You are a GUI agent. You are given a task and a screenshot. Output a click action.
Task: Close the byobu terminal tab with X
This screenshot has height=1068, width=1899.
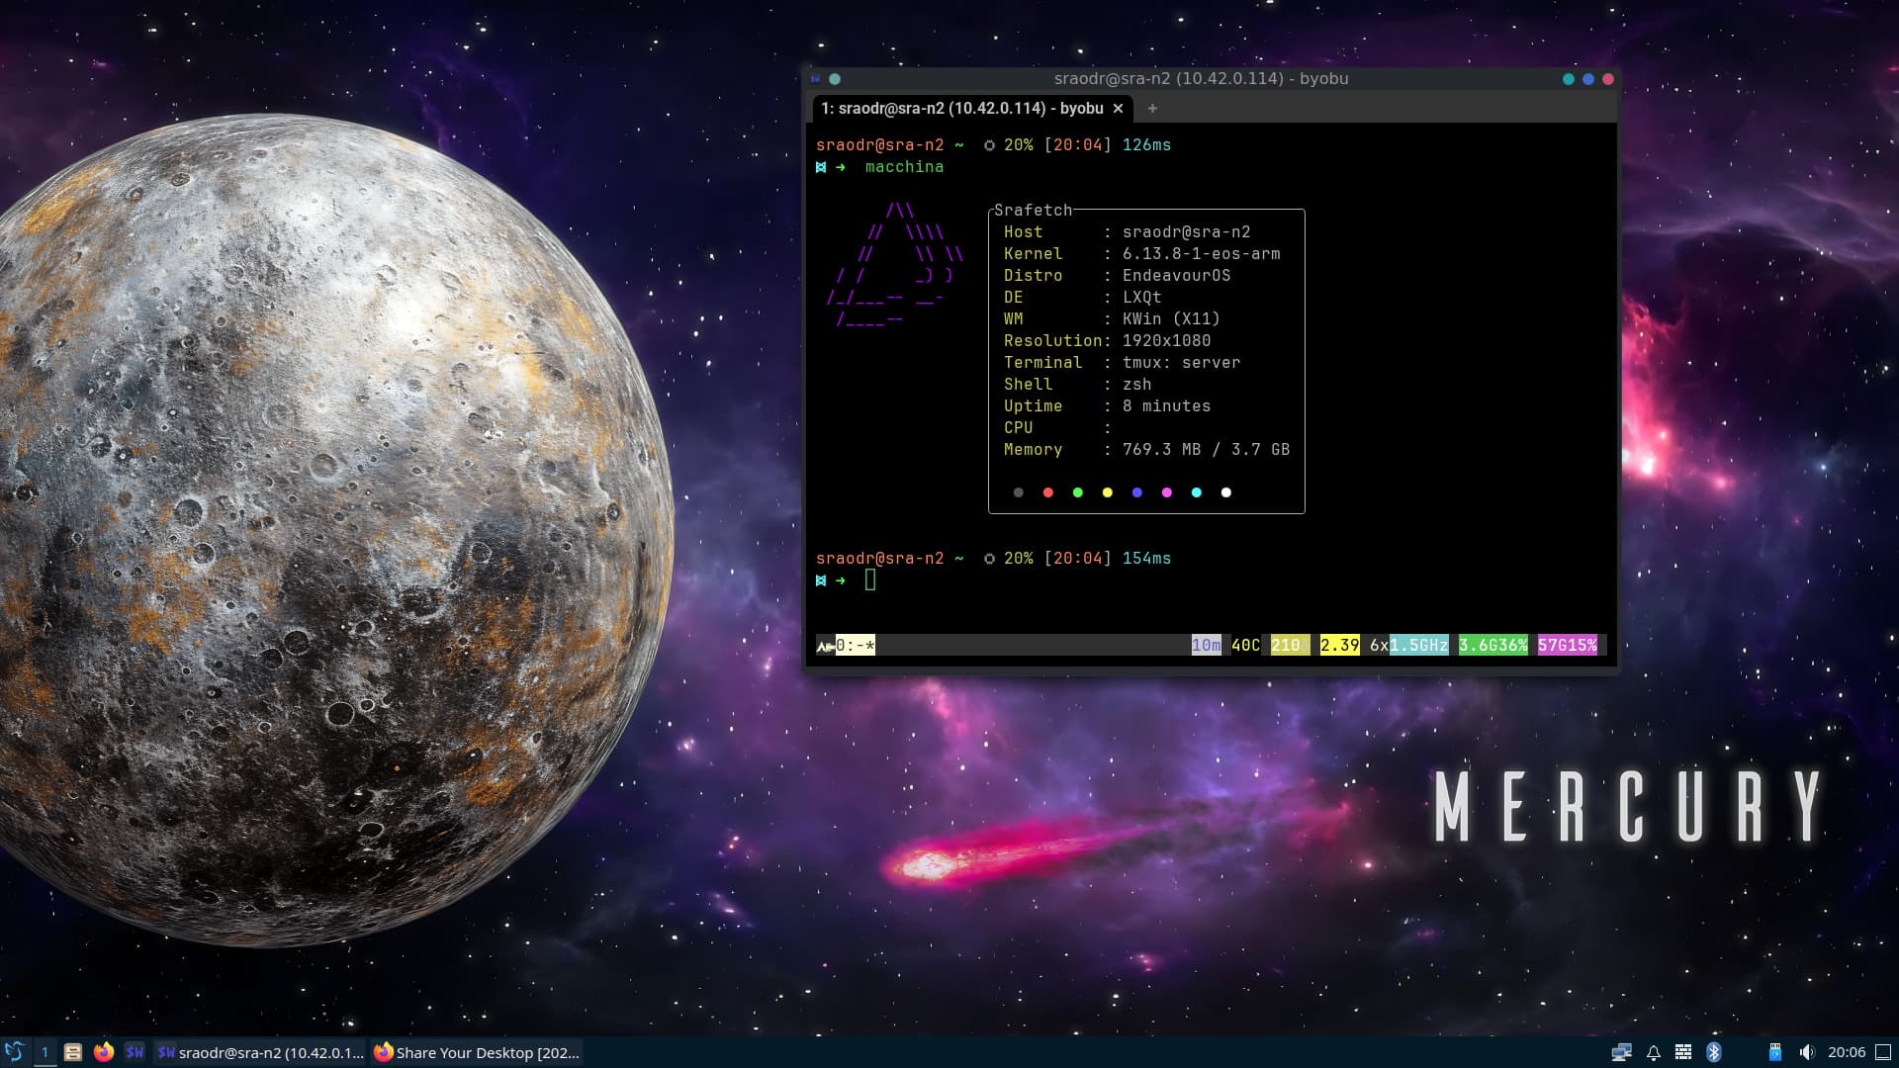(x=1119, y=109)
